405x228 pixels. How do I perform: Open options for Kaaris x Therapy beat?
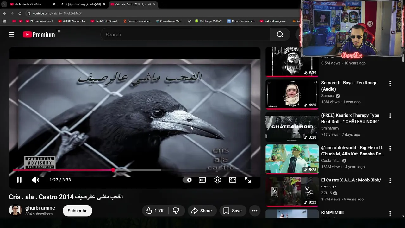(x=390, y=116)
